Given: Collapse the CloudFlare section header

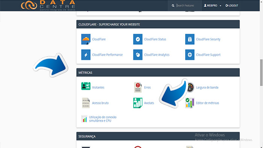Looking at the screenshot, I should point(158,24).
